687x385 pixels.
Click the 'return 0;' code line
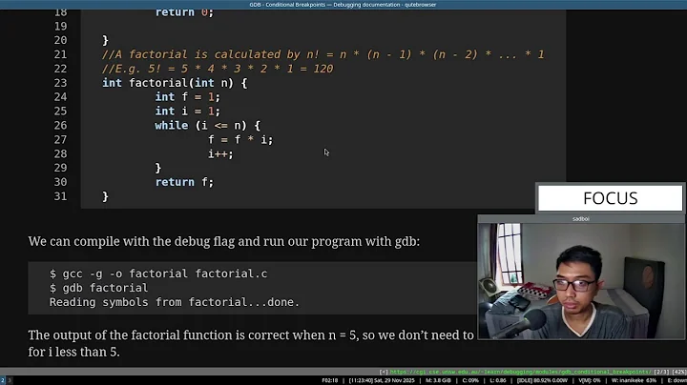(x=184, y=12)
